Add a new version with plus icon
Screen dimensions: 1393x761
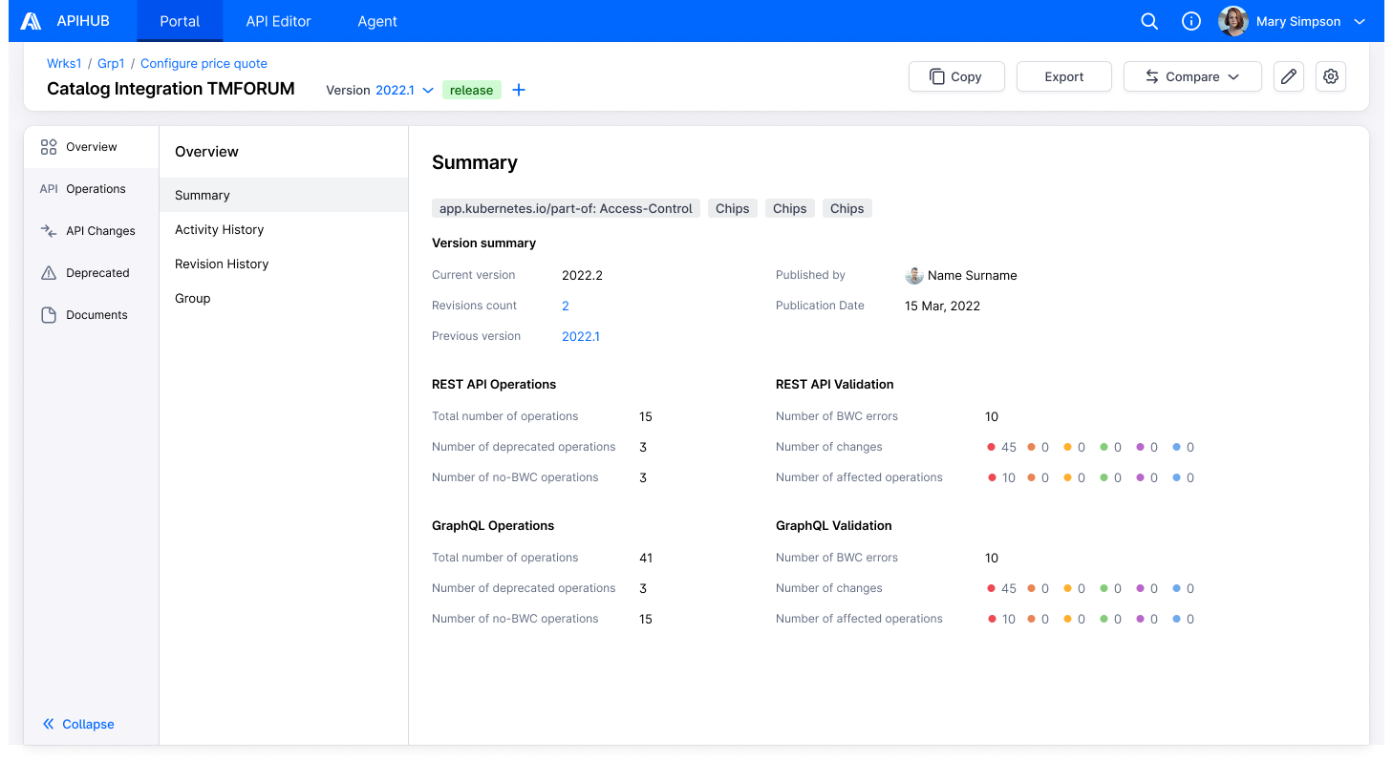pyautogui.click(x=519, y=90)
